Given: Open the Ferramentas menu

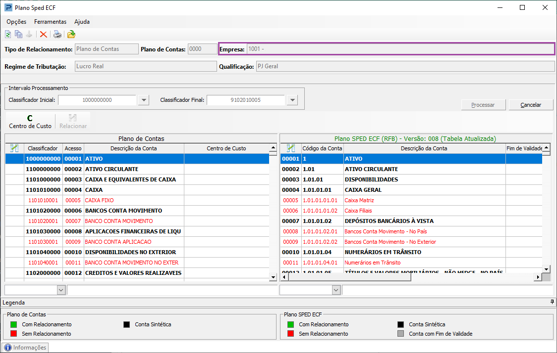Looking at the screenshot, I should [50, 22].
